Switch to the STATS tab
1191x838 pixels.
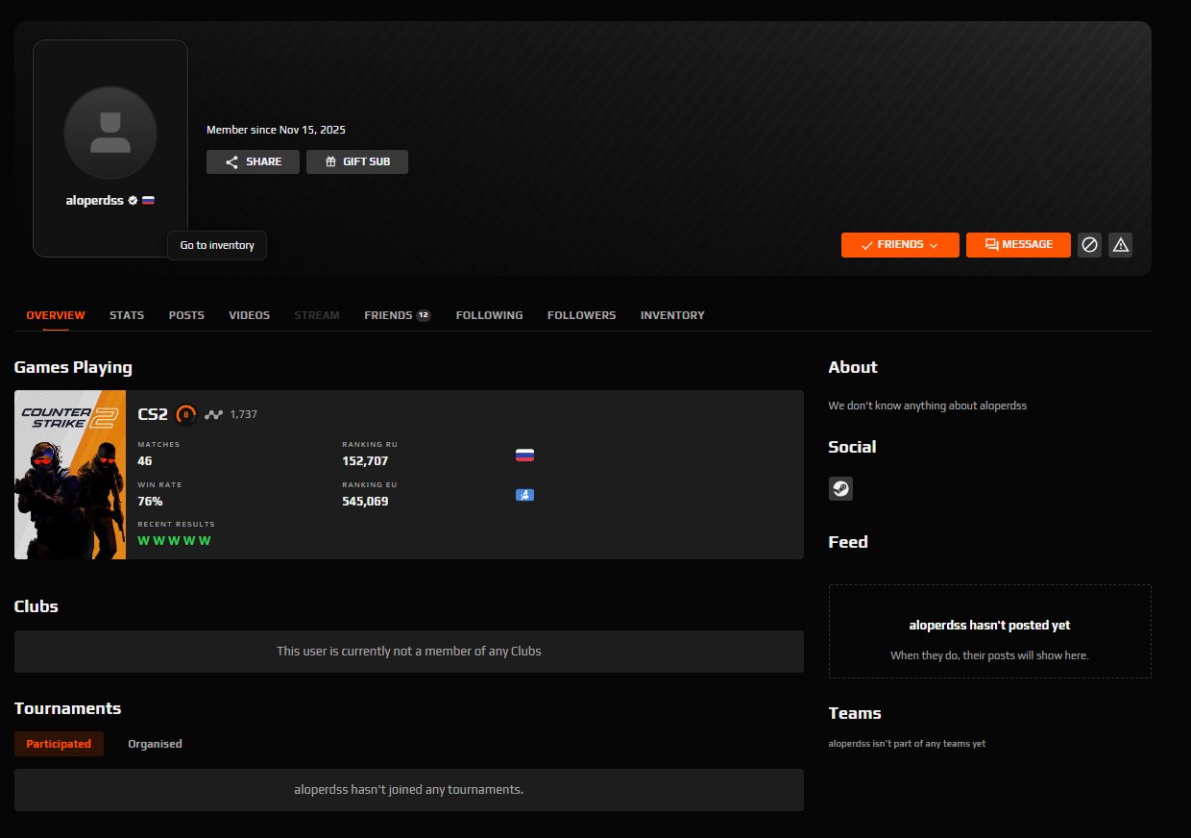pos(126,314)
